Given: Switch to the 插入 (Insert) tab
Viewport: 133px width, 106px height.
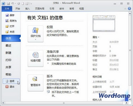Looking at the screenshot, I should [x=27, y=9].
